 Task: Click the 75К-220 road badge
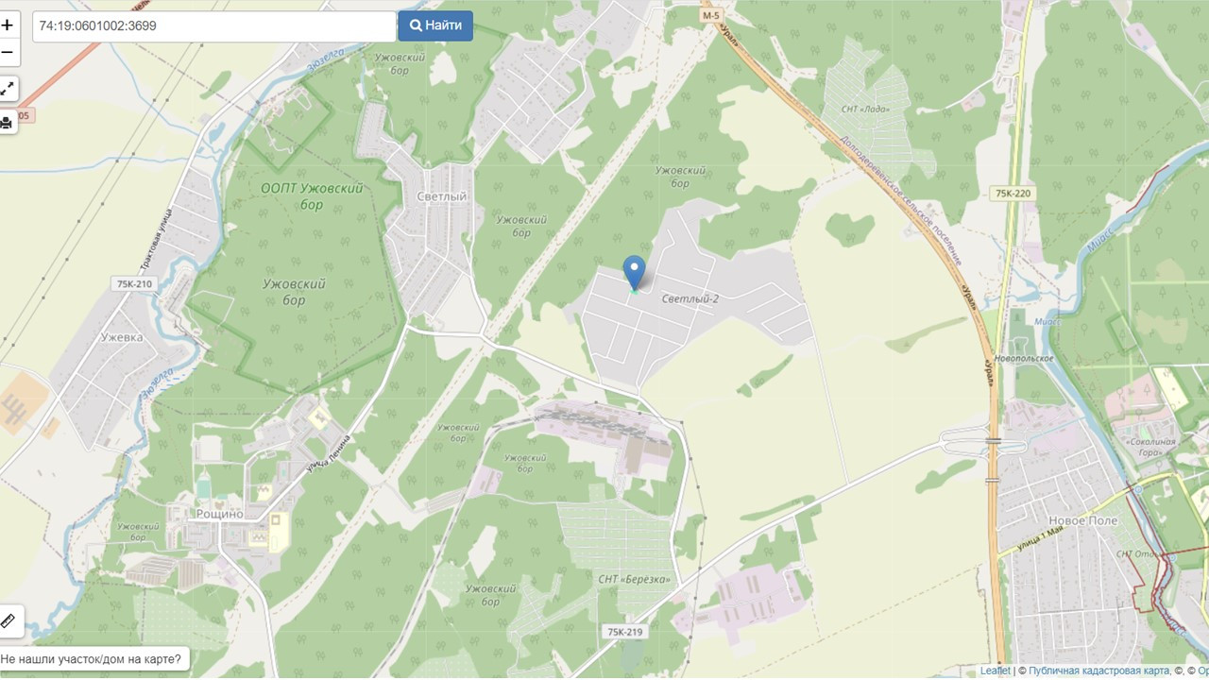point(1012,194)
